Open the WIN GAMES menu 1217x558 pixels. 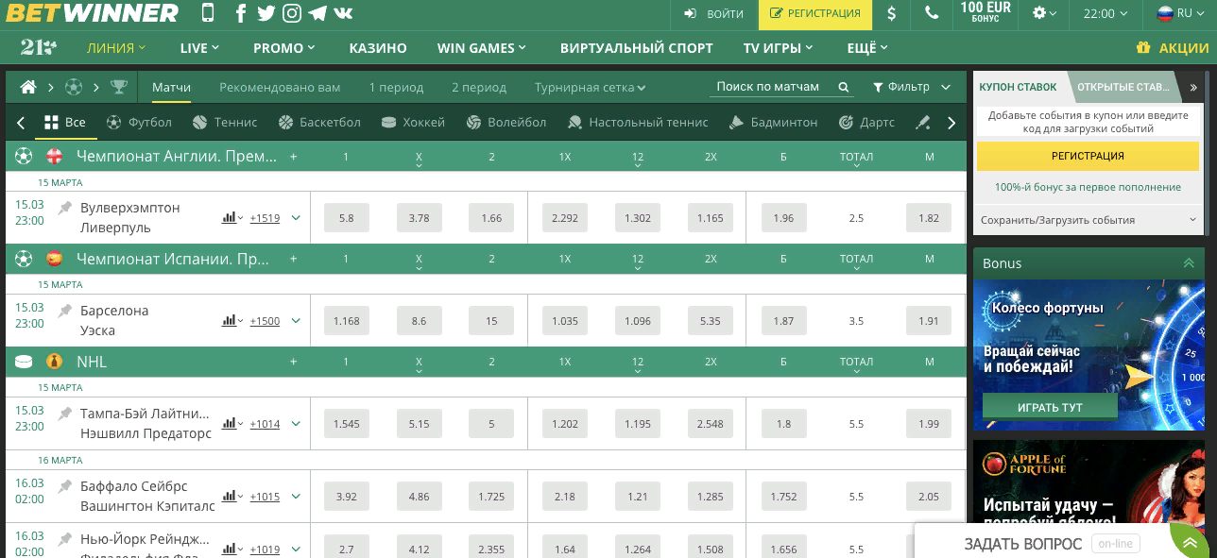coord(483,48)
